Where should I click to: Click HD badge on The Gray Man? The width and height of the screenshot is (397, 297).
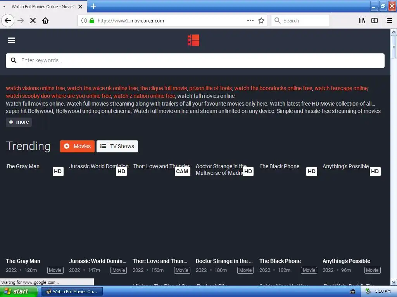[x=58, y=171]
